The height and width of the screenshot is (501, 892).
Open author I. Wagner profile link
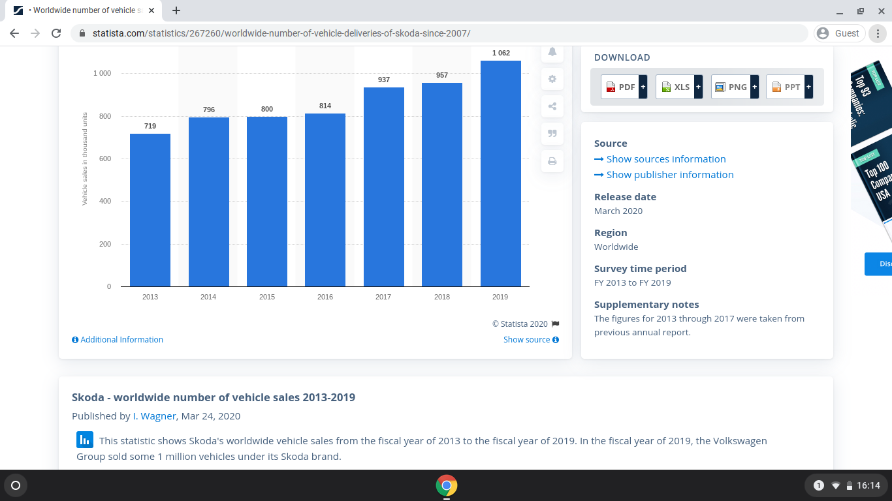pyautogui.click(x=154, y=416)
